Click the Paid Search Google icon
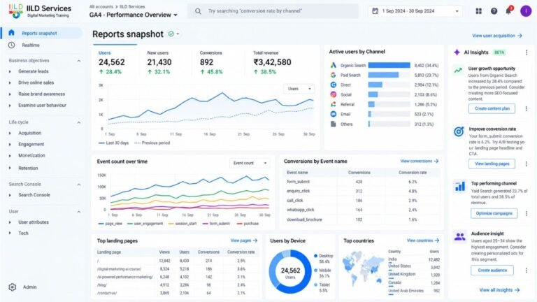 point(334,75)
